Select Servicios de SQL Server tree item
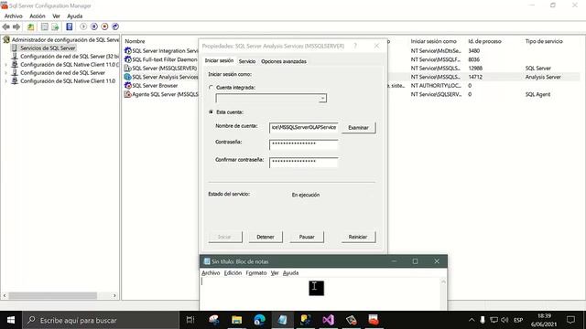 (48, 48)
